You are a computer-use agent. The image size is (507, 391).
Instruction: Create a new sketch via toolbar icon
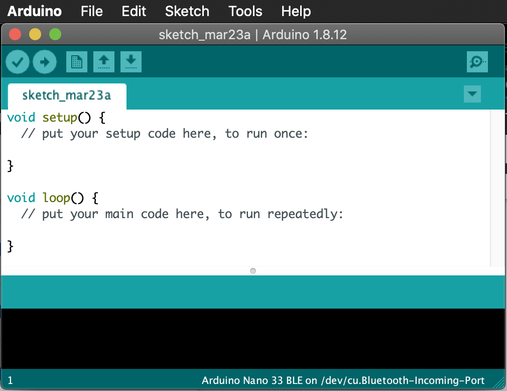(x=76, y=61)
